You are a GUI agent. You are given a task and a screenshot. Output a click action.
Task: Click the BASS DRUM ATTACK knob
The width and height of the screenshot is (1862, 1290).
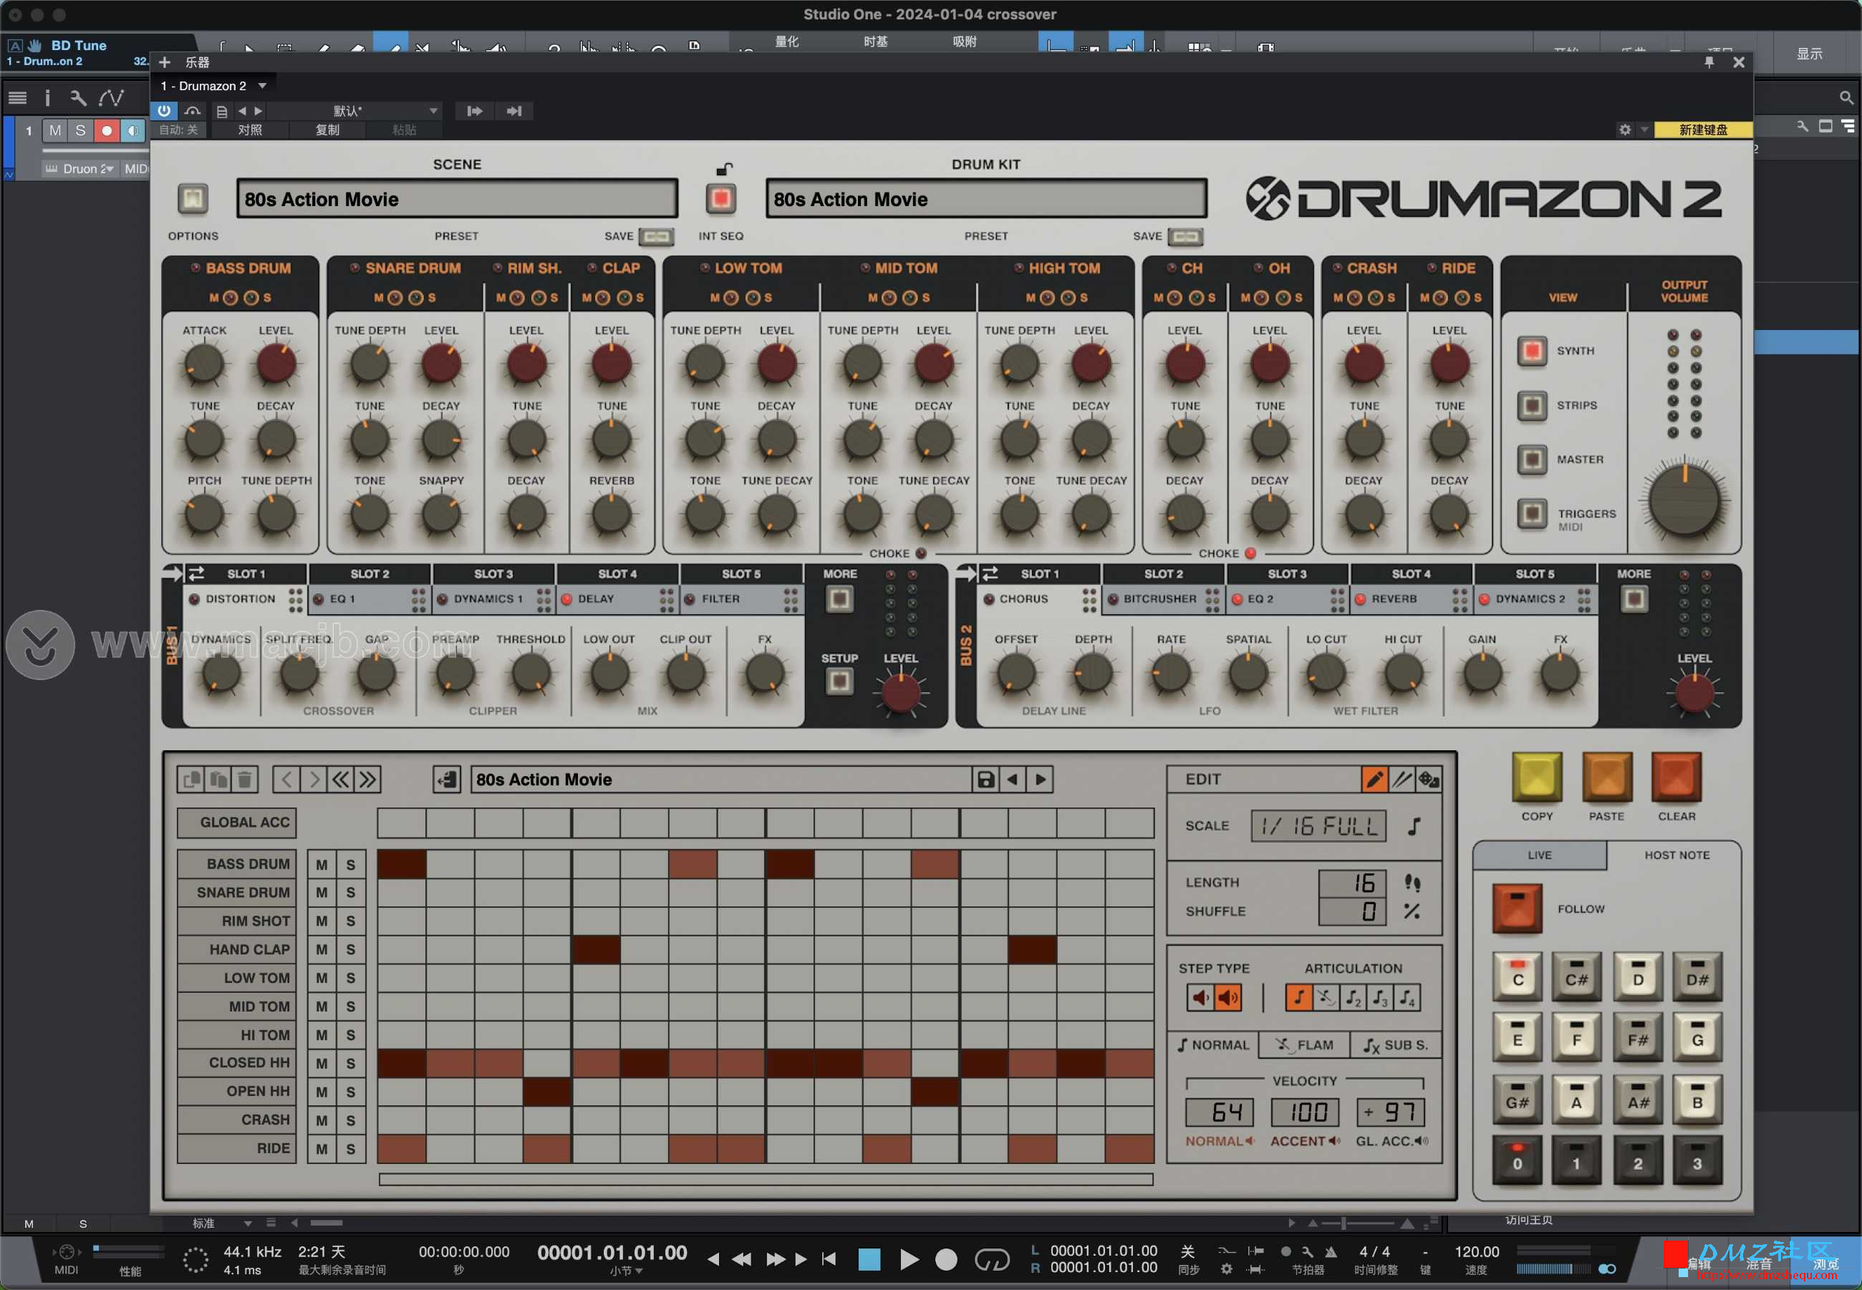point(203,364)
